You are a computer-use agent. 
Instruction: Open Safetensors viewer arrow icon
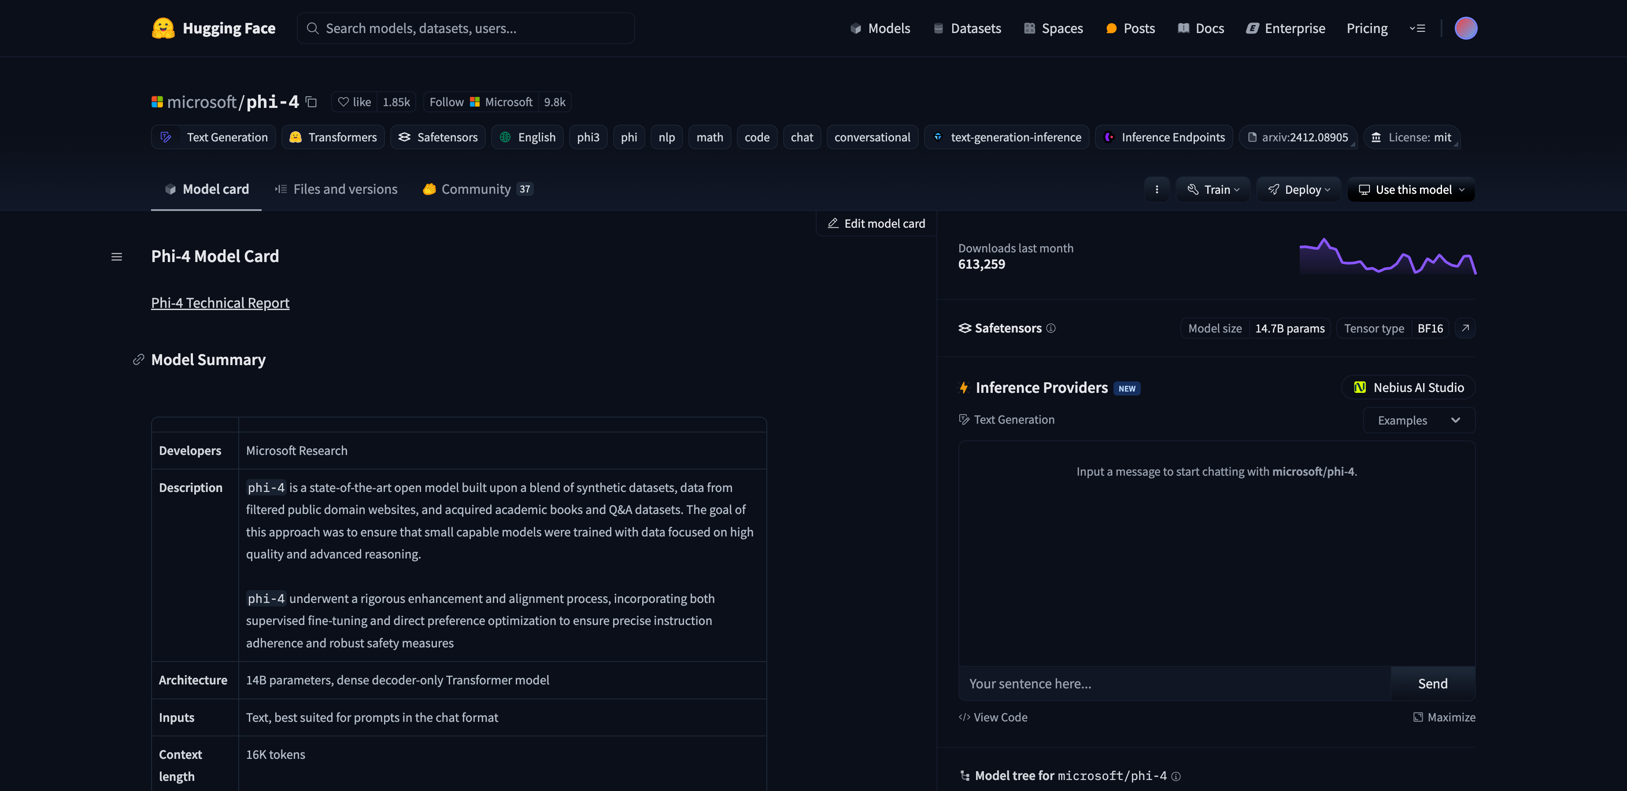1465,328
